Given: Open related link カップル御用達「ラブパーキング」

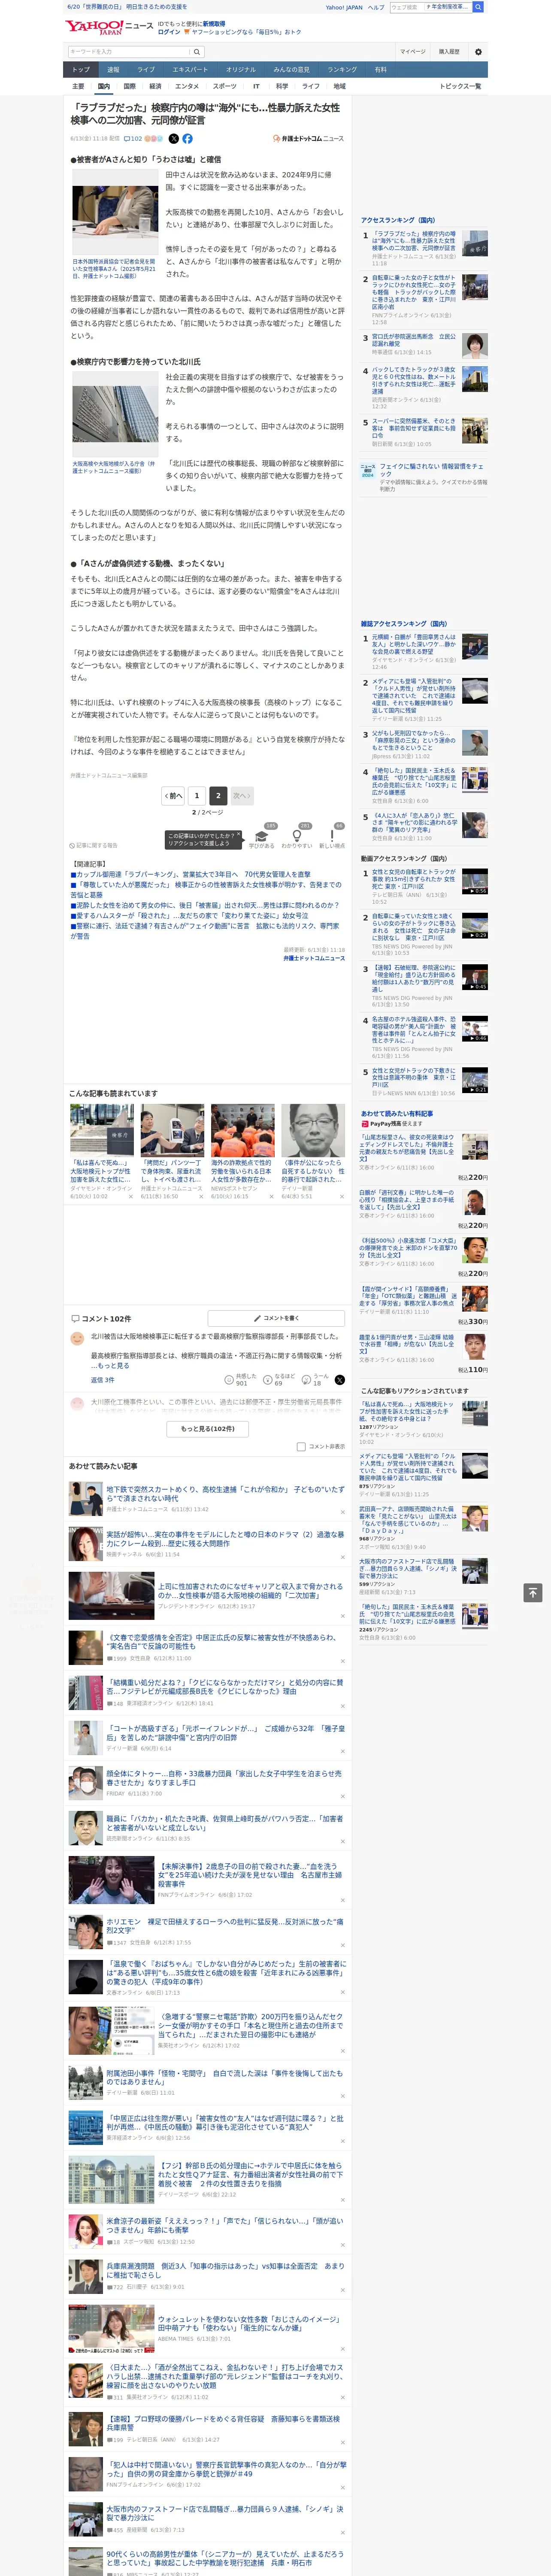Looking at the screenshot, I should 190,874.
